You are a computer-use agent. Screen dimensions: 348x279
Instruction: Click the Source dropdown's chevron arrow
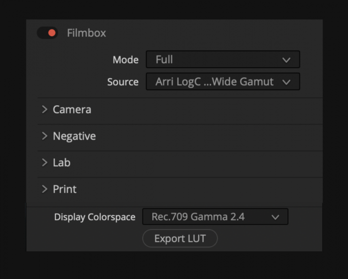[286, 82]
